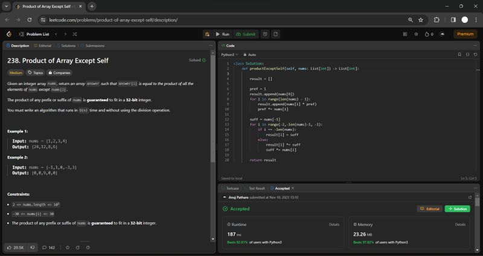This screenshot has width=483, height=256.
Task: Switch to the Testcase tab
Action: pos(232,188)
